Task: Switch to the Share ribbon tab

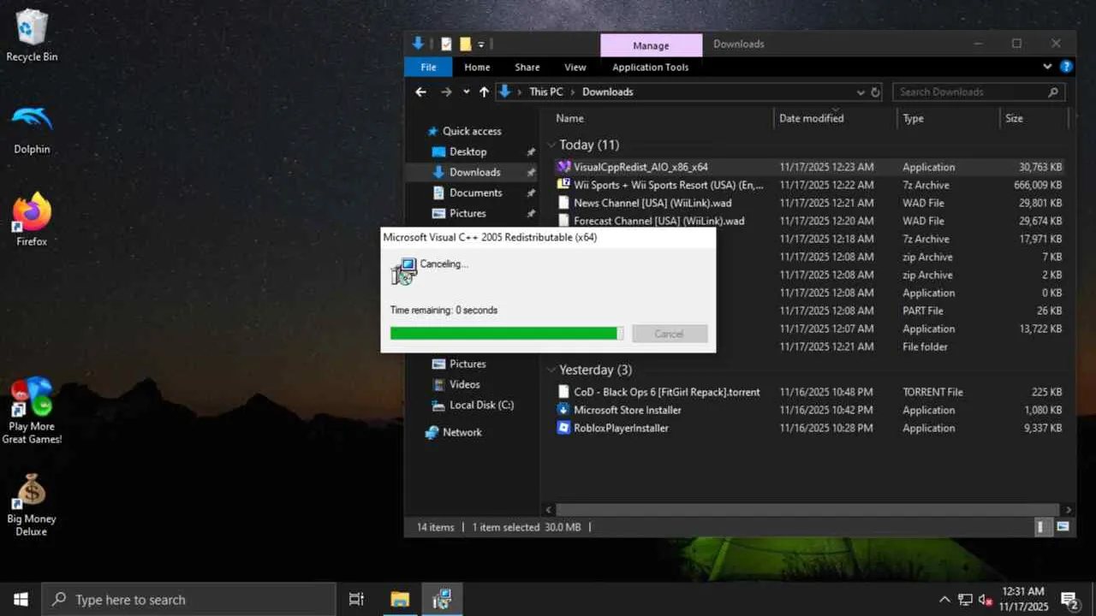Action: 527,67
